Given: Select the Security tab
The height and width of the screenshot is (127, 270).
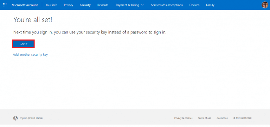Looking at the screenshot, I should [x=85, y=5].
